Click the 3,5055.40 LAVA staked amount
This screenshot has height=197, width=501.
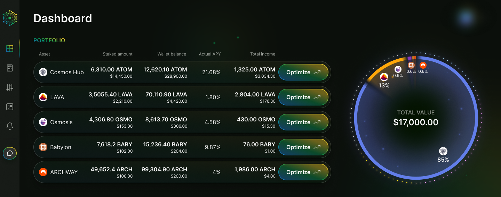pos(111,95)
